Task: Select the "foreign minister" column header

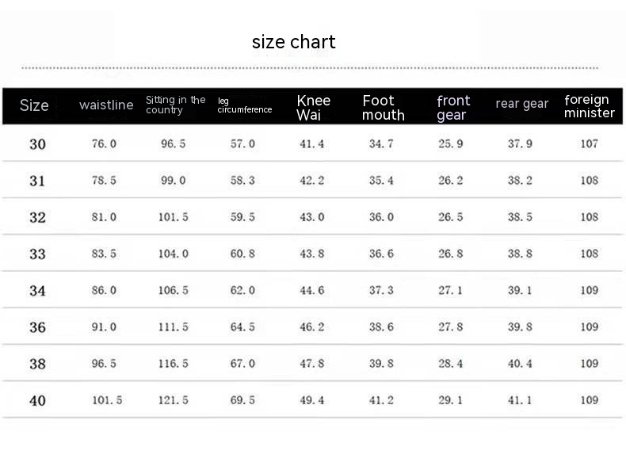Action: point(590,106)
